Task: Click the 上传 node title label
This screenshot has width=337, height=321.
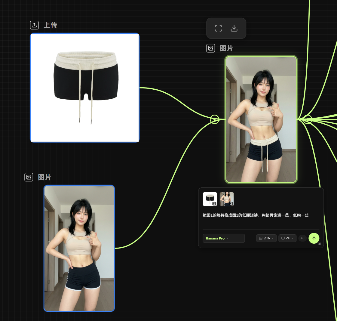Action: [50, 25]
